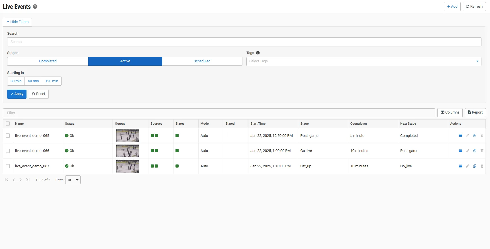This screenshot has width=490, height=249.
Task: Click the Refresh button
Action: click(x=474, y=7)
